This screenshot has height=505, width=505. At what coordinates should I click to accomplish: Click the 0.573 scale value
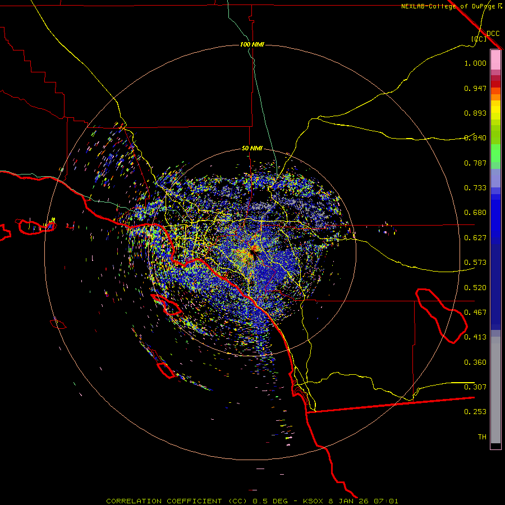475,263
